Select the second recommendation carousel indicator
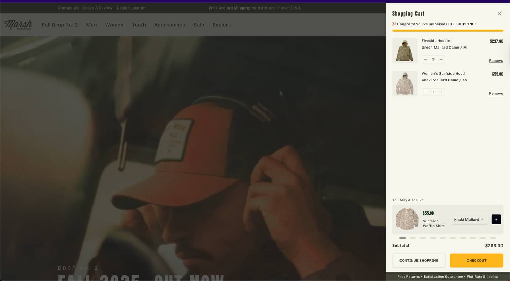This screenshot has width=510, height=281. click(413, 238)
